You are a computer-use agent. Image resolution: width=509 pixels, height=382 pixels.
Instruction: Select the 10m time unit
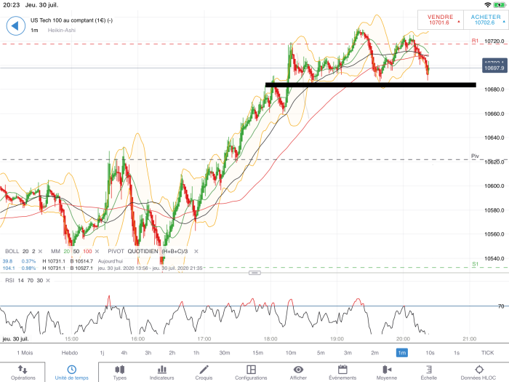[291, 353]
